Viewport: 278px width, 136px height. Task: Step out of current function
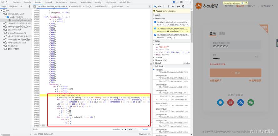(168, 6)
